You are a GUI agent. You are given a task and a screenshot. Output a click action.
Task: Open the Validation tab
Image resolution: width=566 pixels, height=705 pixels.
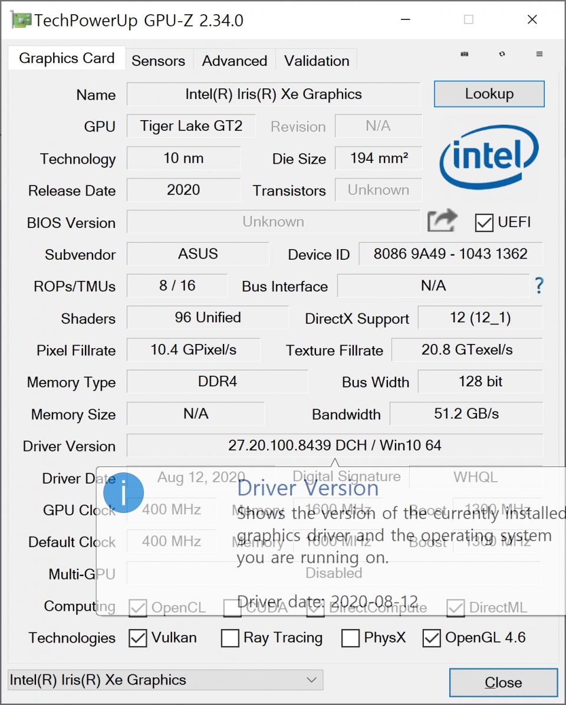coord(317,61)
